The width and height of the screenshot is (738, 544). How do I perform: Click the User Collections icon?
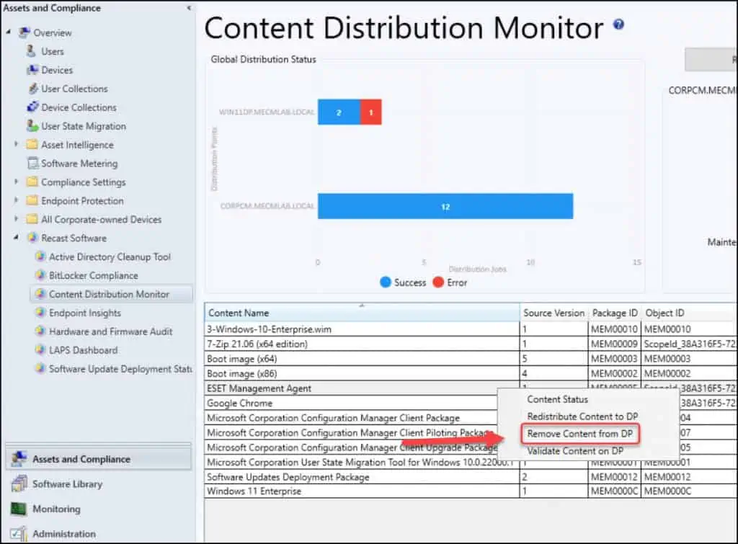click(33, 89)
